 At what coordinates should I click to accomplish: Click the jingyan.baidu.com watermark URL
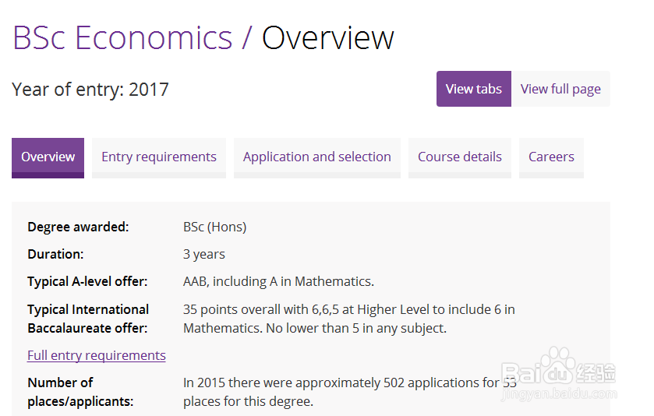559,393
